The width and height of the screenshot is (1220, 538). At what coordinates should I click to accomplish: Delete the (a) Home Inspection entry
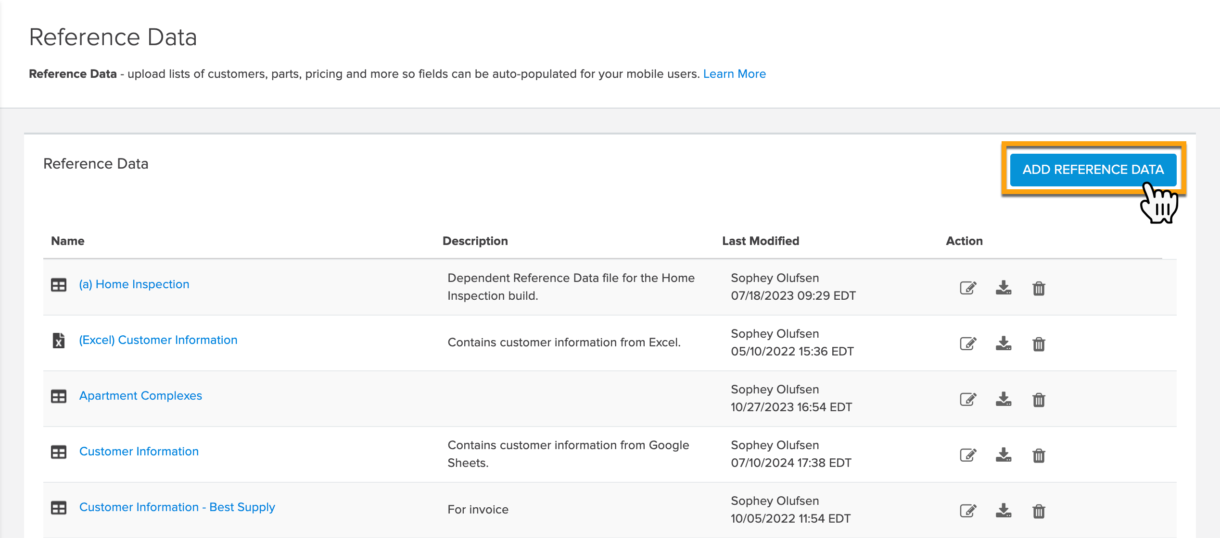[x=1039, y=288]
